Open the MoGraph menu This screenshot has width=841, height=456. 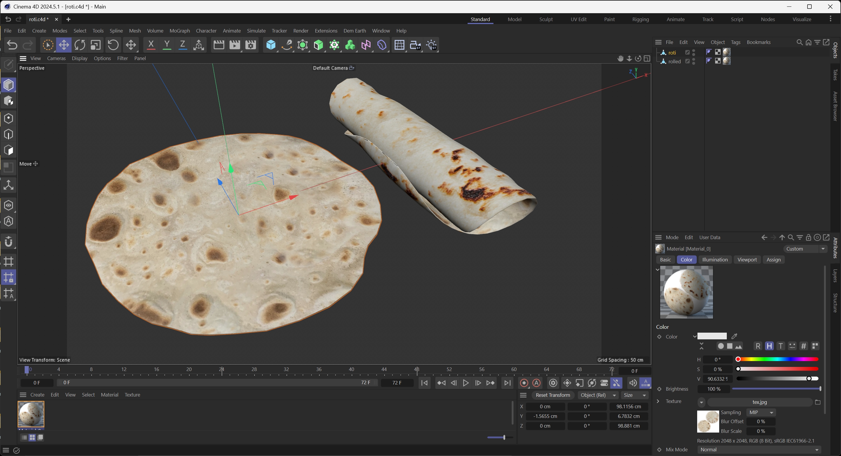click(x=180, y=31)
